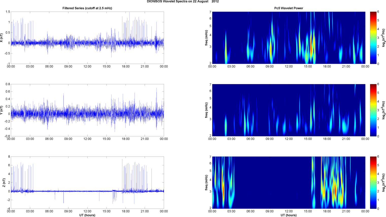Click the '-0.6' tick on the Y plot
This screenshot has height=217, width=386.
click(7, 136)
